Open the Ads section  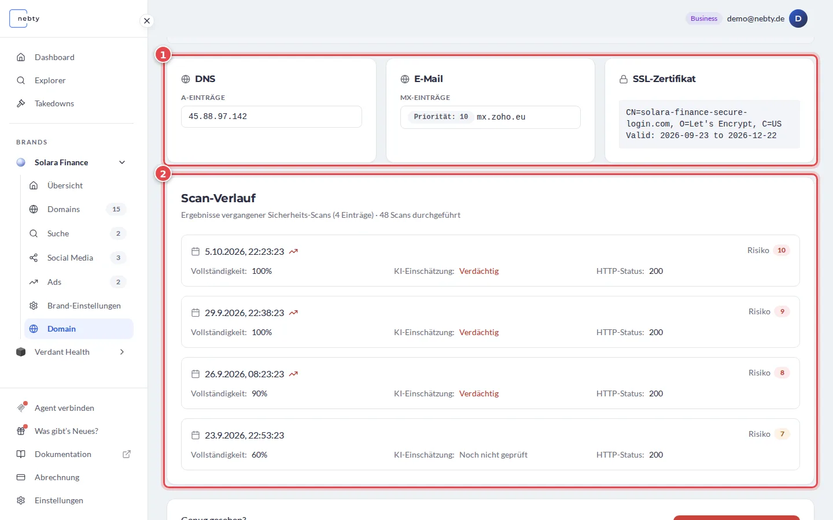tap(79, 282)
